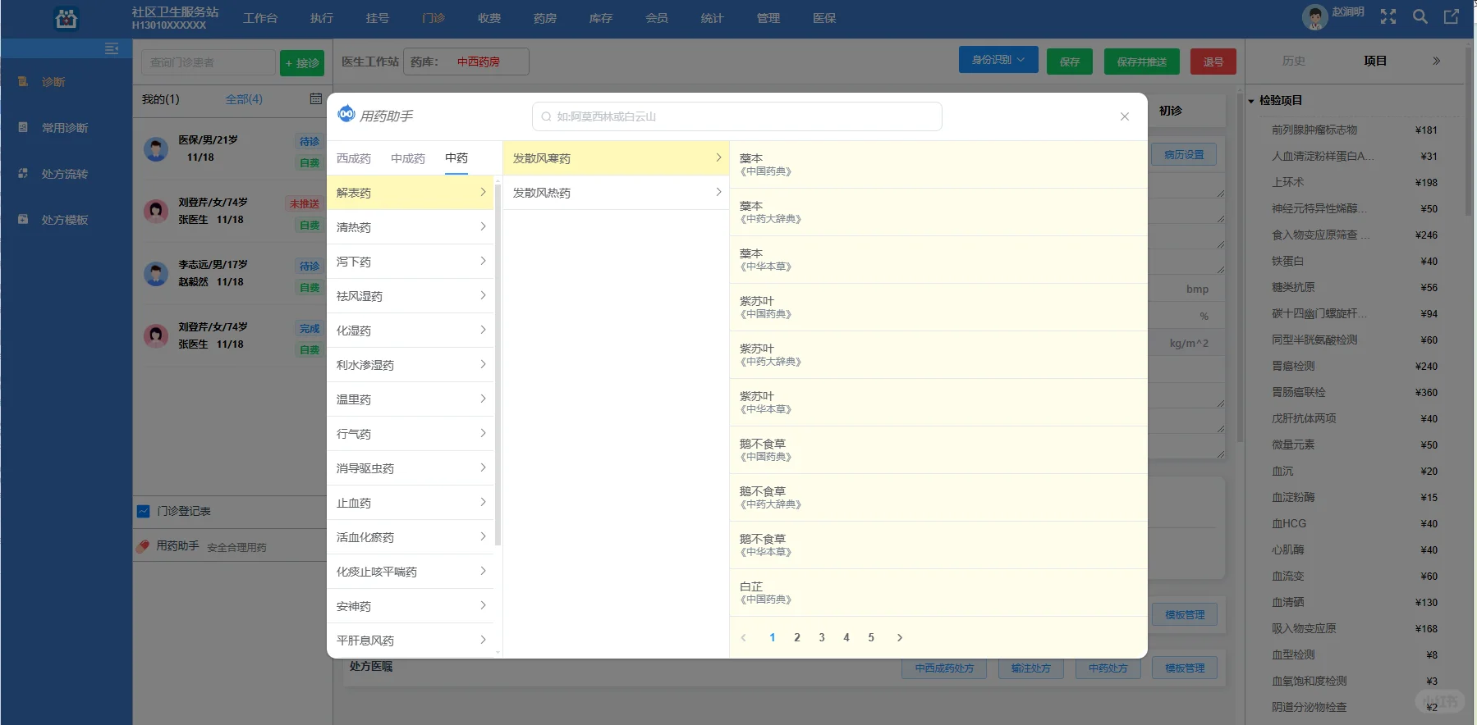
Task: Select 鹅不食草 《中药大辞典》 entry
Action: (938, 498)
